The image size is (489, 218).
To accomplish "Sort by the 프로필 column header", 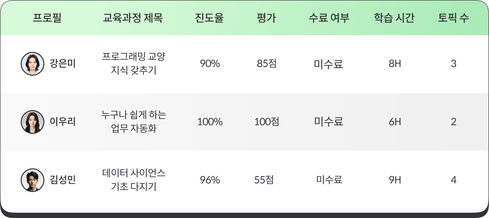I will click(47, 18).
